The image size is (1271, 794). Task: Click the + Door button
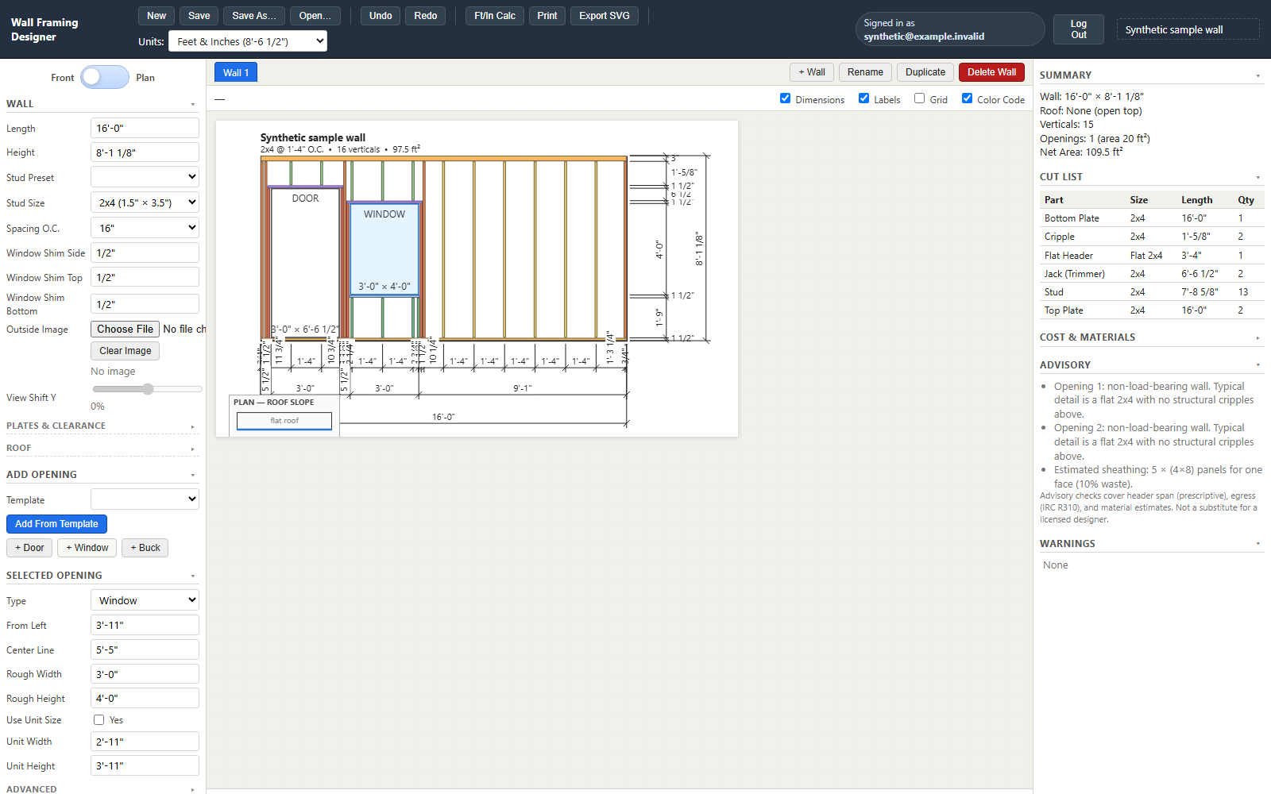(x=29, y=548)
